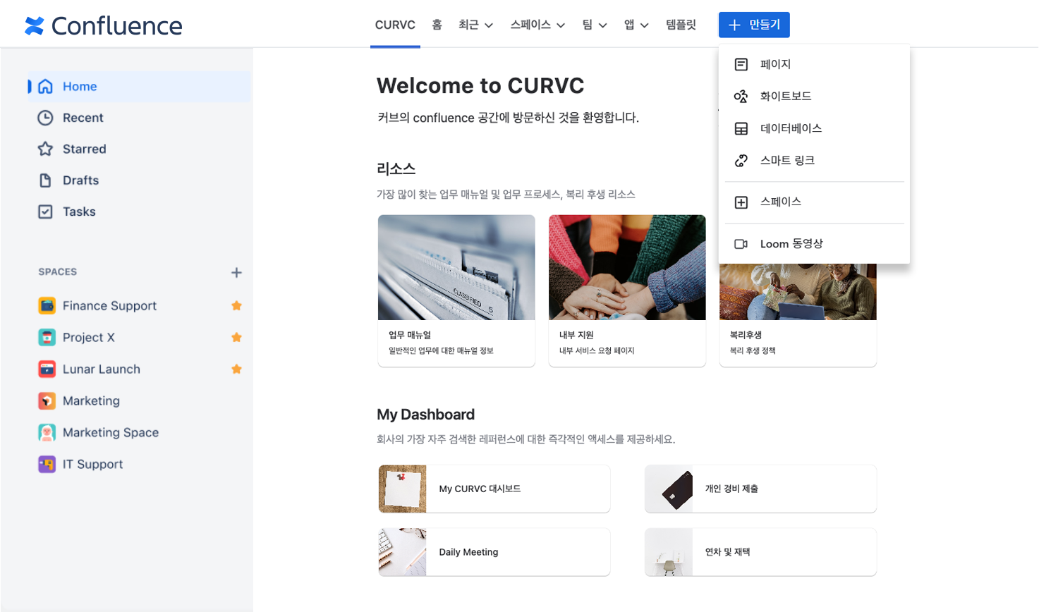
Task: Click the Project X space icon
Action: click(x=47, y=337)
